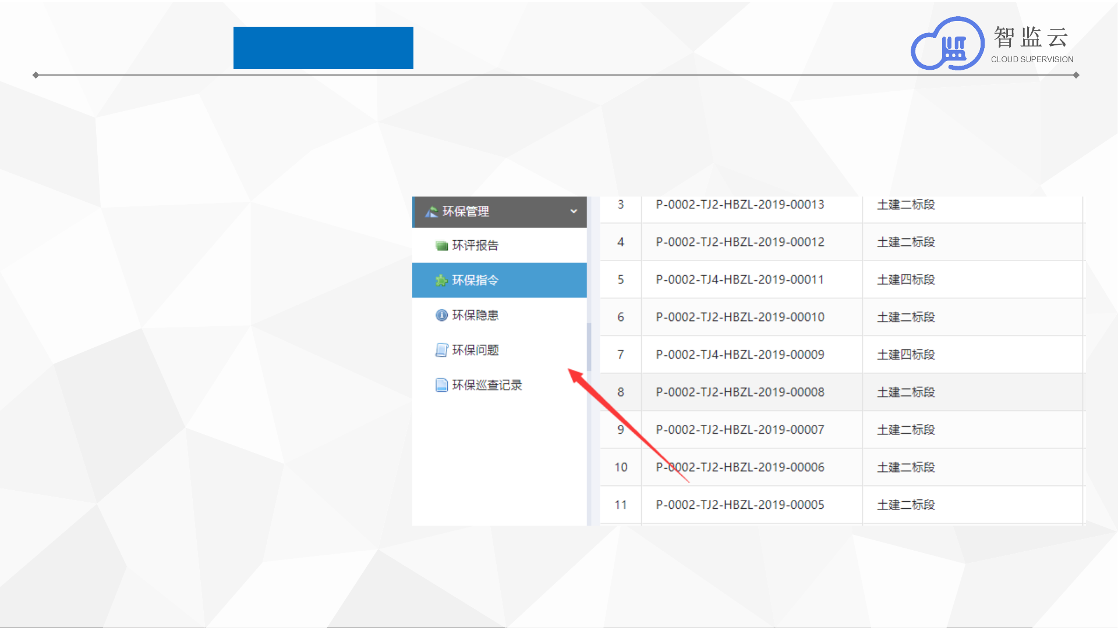The height and width of the screenshot is (628, 1118).
Task: Click the blue info icon beside 环保隐患
Action: (442, 315)
